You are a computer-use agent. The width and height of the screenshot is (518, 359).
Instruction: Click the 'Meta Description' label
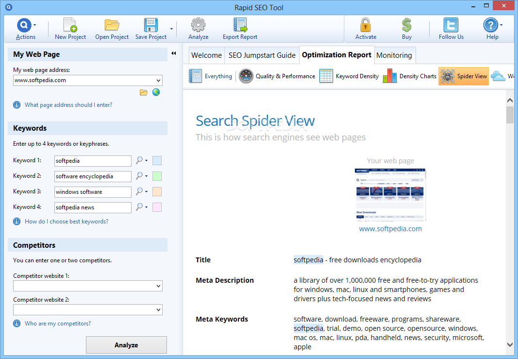(225, 280)
